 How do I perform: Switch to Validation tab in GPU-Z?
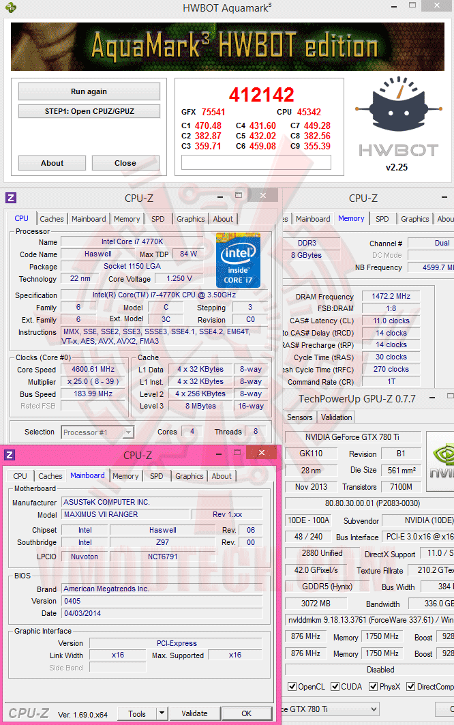(x=336, y=417)
